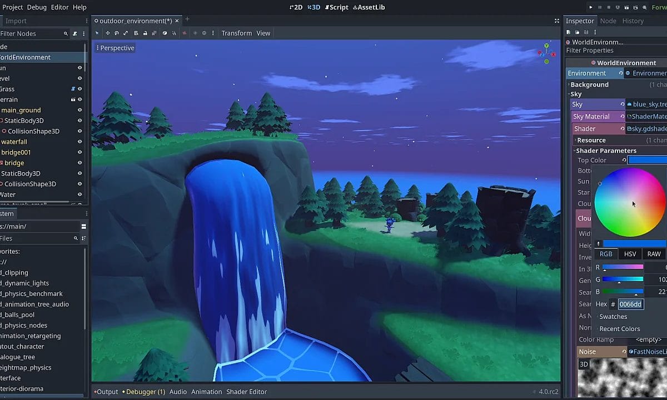Screen dimensions: 667x400
Task: Select the Rotate tool
Action: pos(117,33)
